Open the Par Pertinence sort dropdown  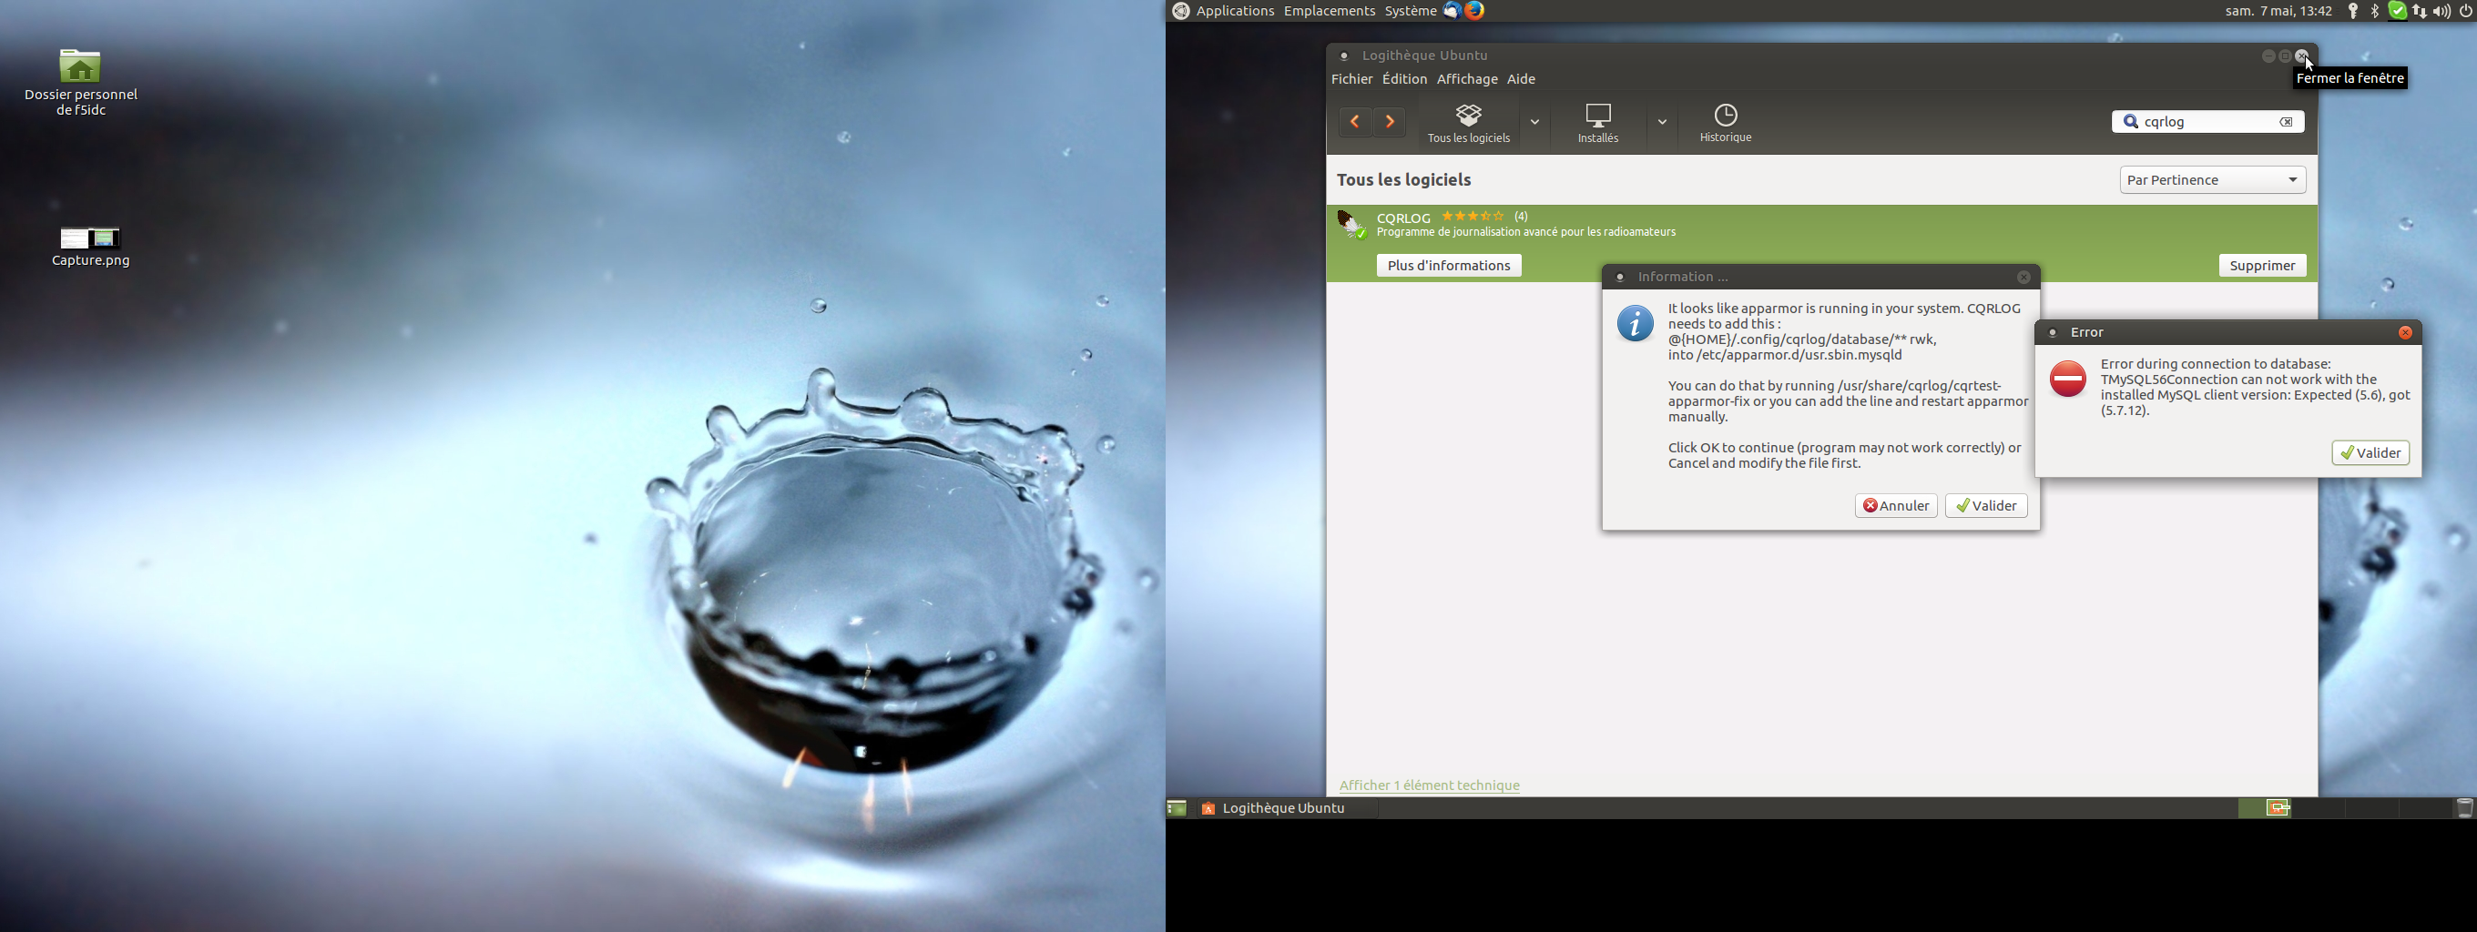tap(2213, 179)
